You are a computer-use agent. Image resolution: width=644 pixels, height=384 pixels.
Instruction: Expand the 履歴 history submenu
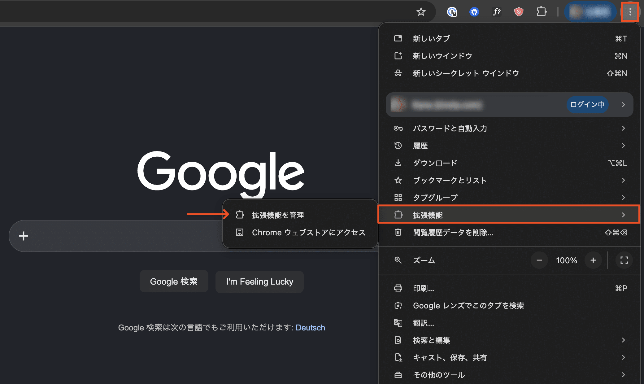click(510, 146)
